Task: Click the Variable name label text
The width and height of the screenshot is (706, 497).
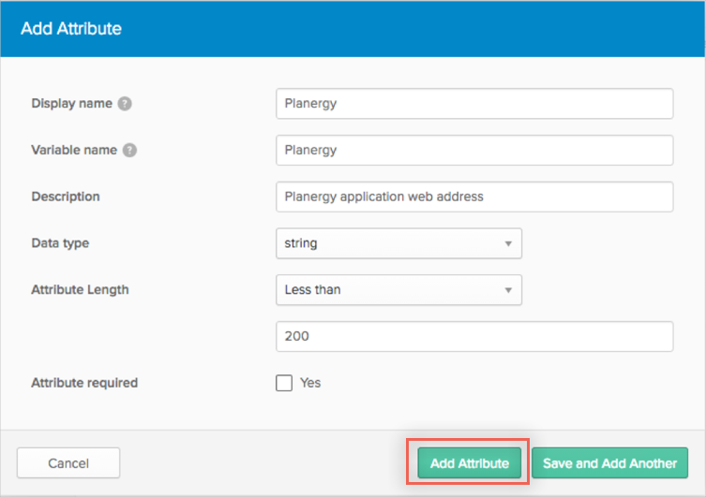Action: click(74, 150)
